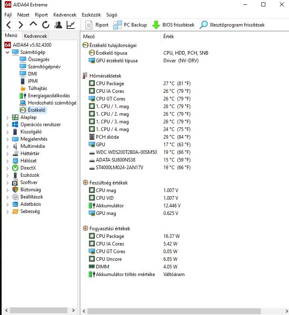This screenshot has width=289, height=315.
Task: Select Akkumulátor töltés mértéke row
Action: (x=136, y=274)
